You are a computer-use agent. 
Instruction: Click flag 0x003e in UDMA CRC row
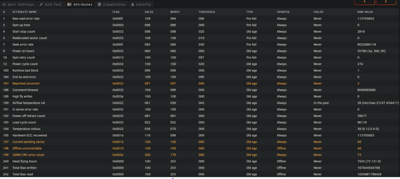coord(118,155)
